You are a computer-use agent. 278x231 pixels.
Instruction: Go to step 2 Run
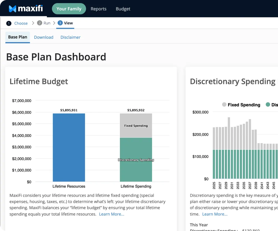47,23
